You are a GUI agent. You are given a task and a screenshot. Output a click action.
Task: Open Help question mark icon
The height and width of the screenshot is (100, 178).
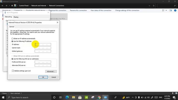[175, 11]
